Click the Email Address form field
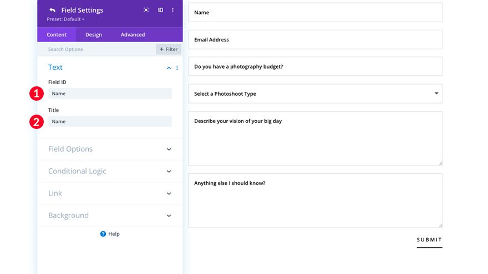Screen dimensions: 488x274 coord(315,39)
